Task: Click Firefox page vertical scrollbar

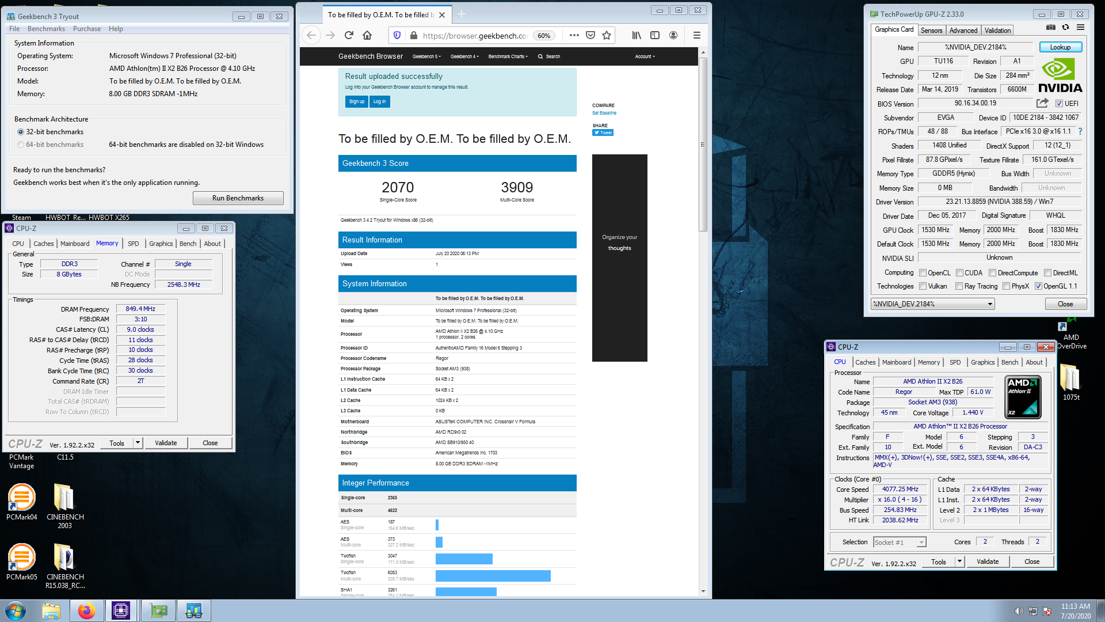Action: [703, 144]
